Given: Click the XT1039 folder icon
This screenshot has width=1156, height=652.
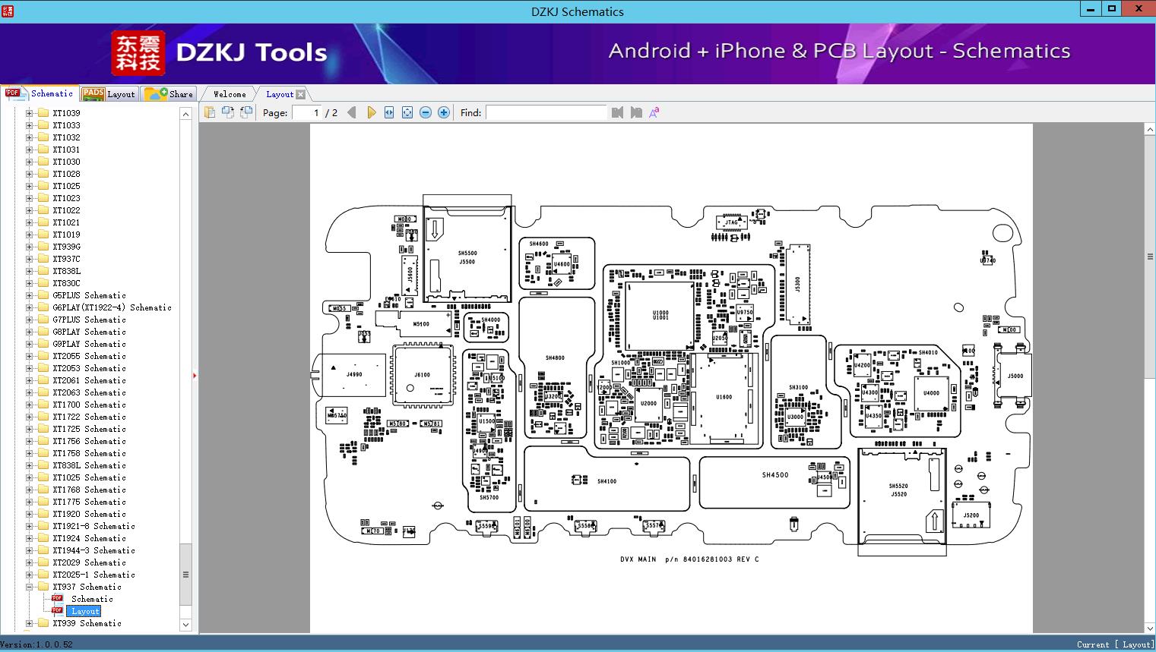Looking at the screenshot, I should click(x=43, y=113).
